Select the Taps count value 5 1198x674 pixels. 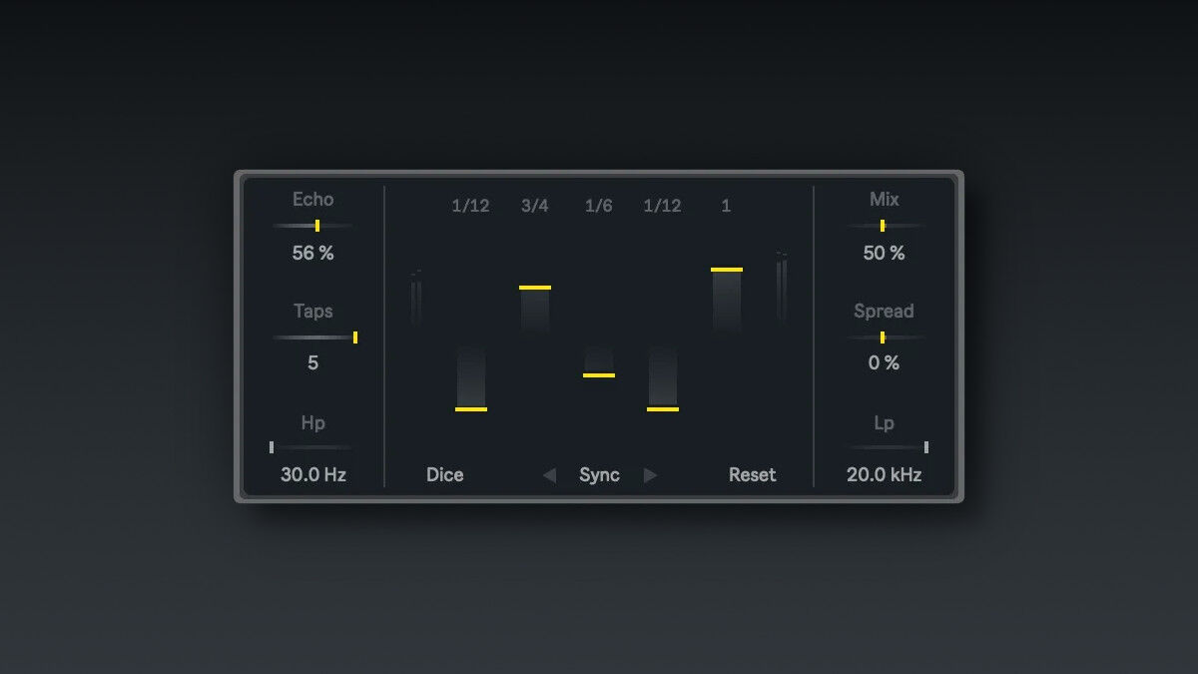coord(312,363)
